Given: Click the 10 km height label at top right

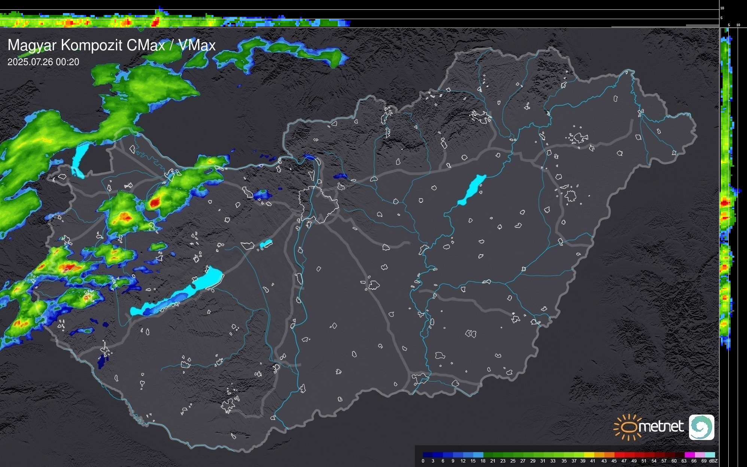Looking at the screenshot, I should (x=722, y=8).
